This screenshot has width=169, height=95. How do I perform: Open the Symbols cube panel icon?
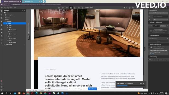(2, 15)
